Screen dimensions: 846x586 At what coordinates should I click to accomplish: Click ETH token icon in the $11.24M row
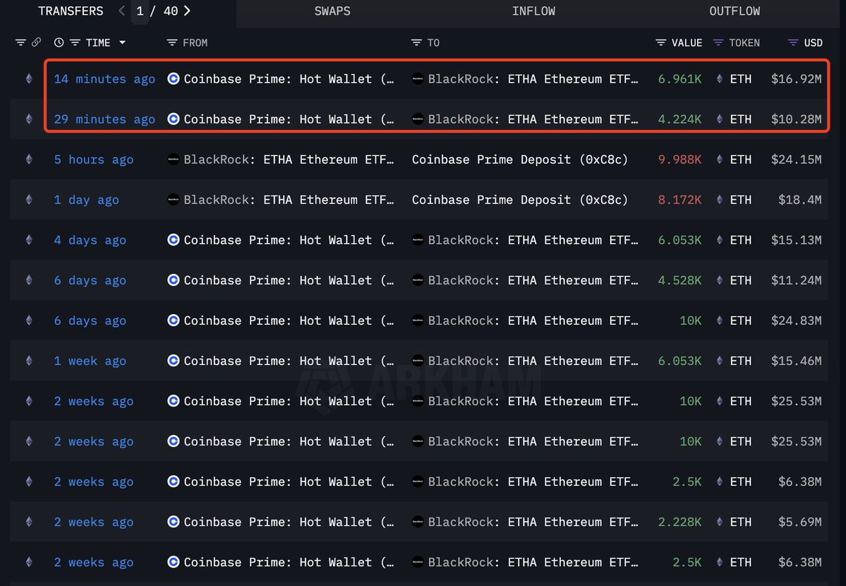(719, 280)
